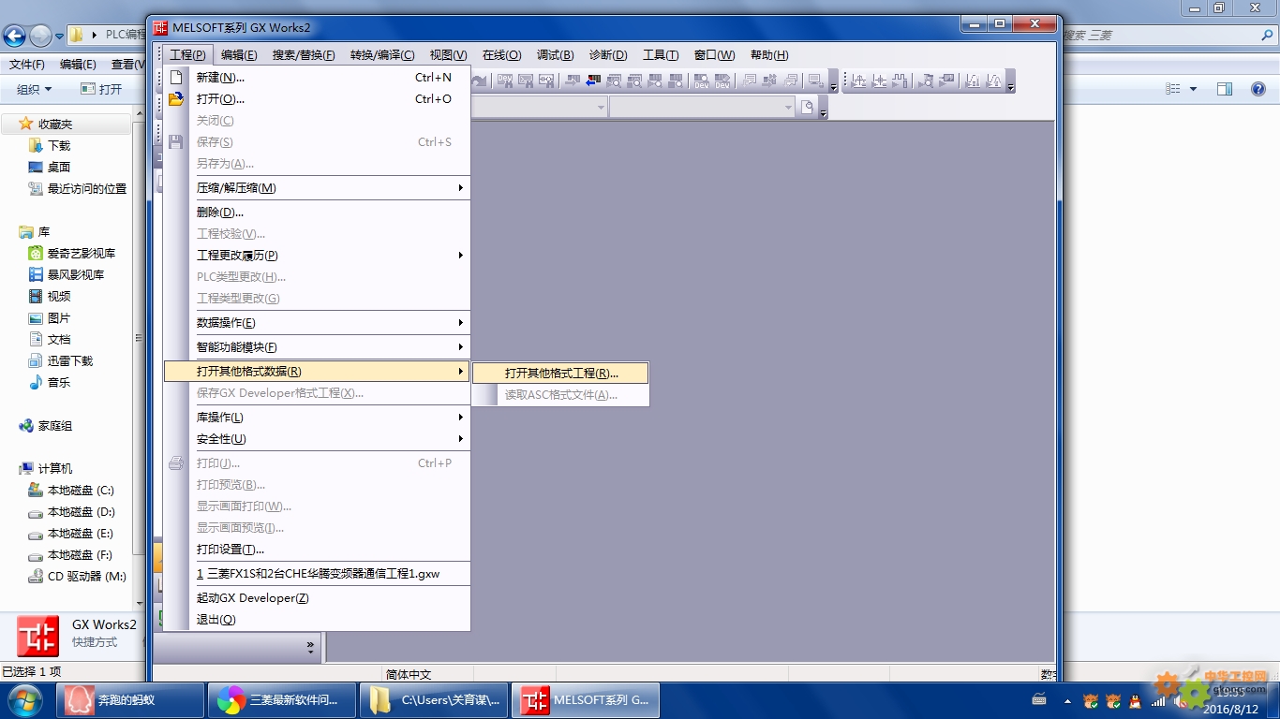The width and height of the screenshot is (1280, 719).
Task: Click the » chevron on the lower-left panel
Action: pyautogui.click(x=311, y=646)
